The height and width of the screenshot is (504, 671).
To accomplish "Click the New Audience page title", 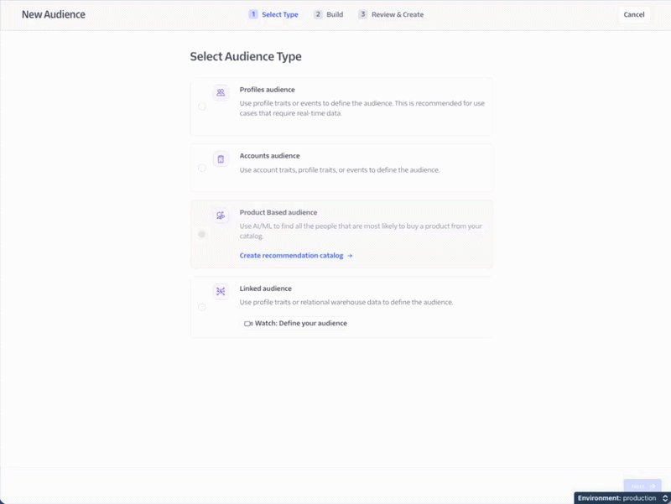I will point(54,14).
